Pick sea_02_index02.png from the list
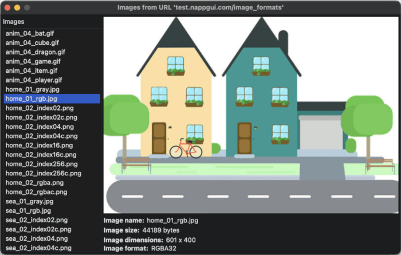Viewport: 401px width, 255px height. 37,219
